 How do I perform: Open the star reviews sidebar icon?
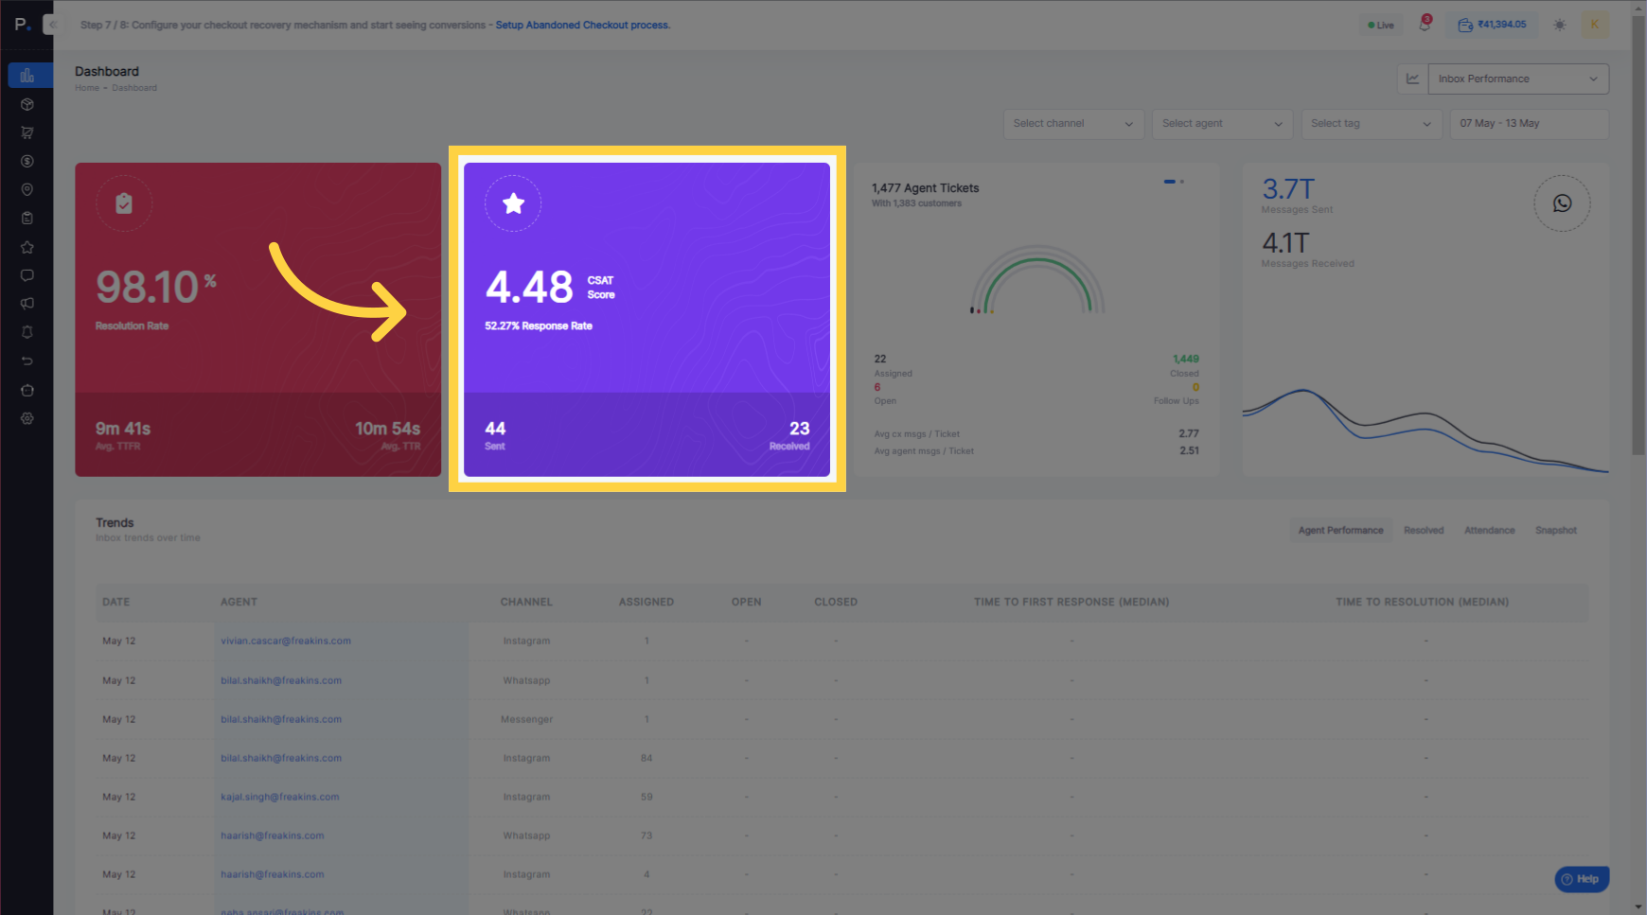coord(27,247)
